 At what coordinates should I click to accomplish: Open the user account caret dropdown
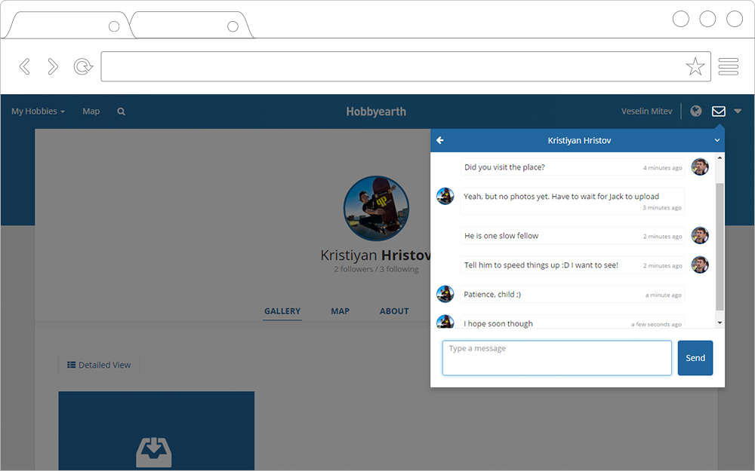pyautogui.click(x=738, y=112)
